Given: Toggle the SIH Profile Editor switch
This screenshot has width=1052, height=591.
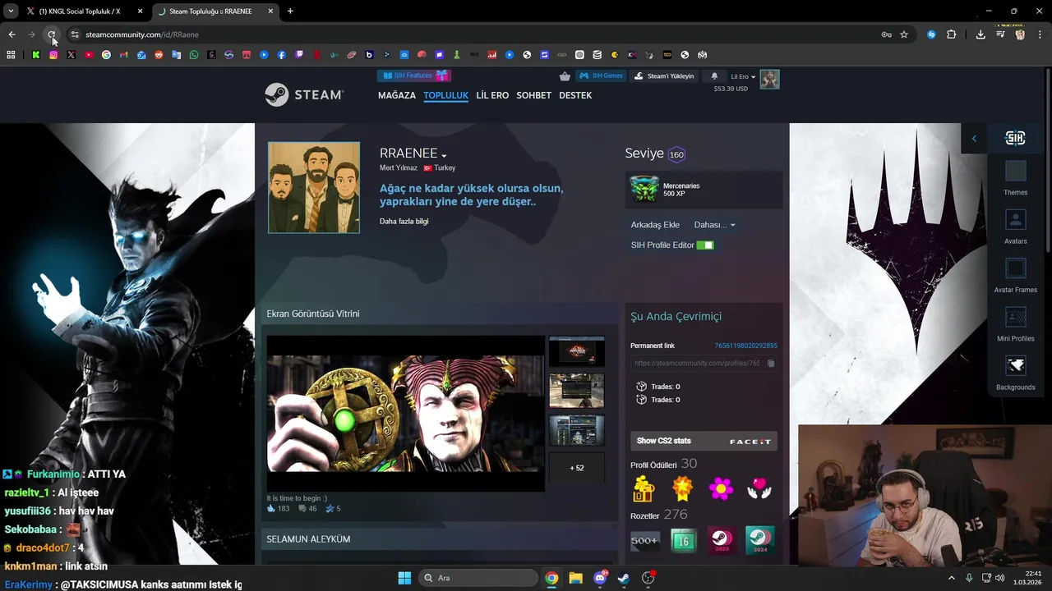Looking at the screenshot, I should coord(705,245).
